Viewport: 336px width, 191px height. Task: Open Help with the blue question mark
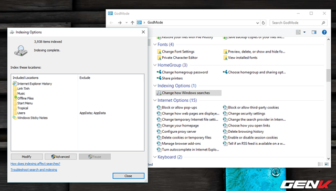pyautogui.click(x=324, y=33)
